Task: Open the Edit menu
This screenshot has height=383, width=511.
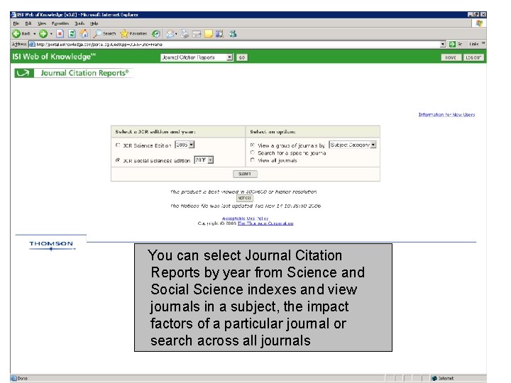Action: (28, 23)
